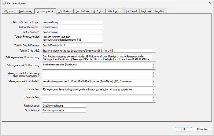Switch to the Angebote tab
Image resolution: width=214 pixels, height=136 pixels.
(160, 11)
